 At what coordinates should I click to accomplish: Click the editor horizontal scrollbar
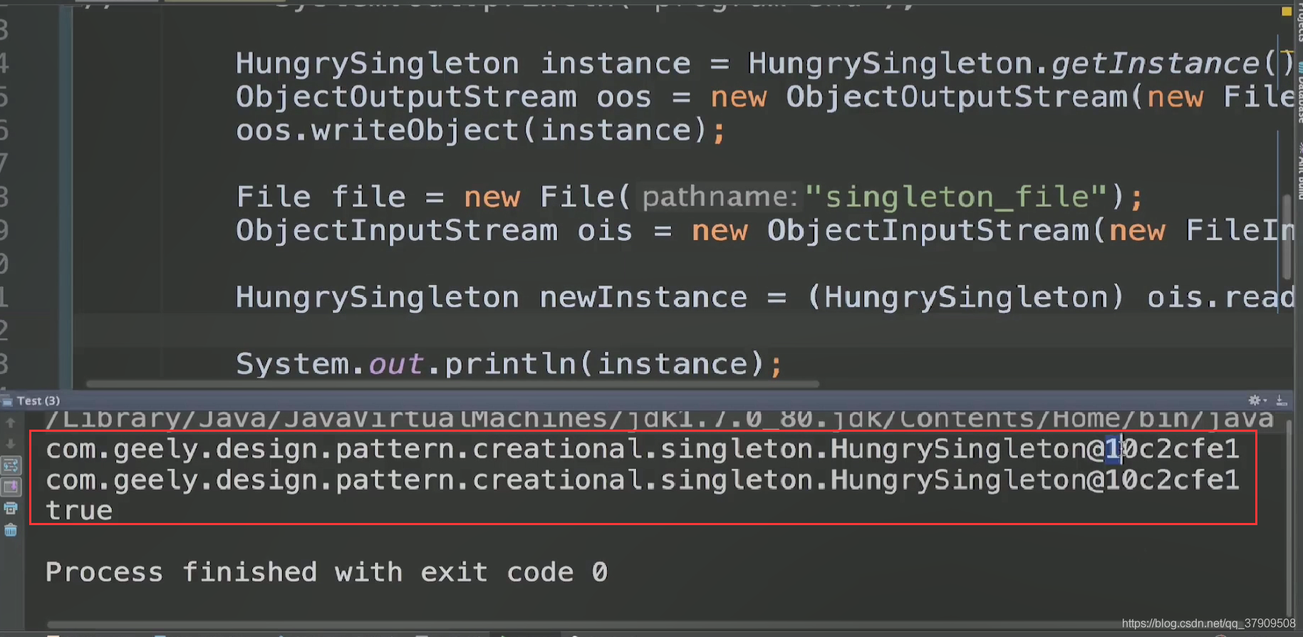pos(452,384)
